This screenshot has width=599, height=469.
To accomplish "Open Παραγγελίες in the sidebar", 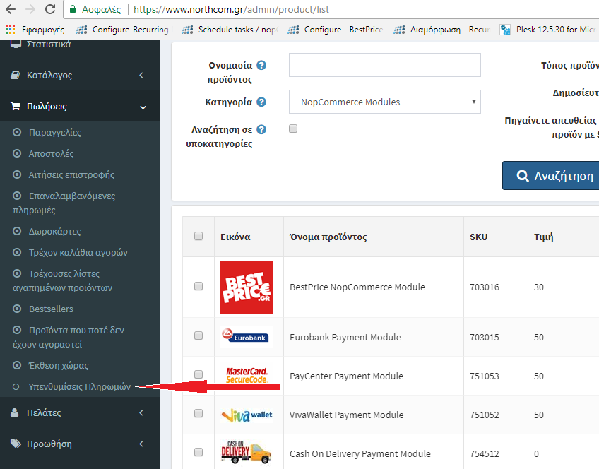I will (55, 133).
